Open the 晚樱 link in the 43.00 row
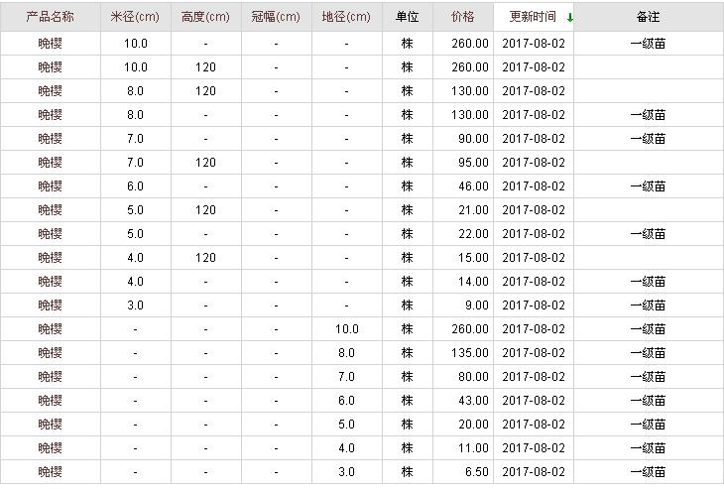 (x=50, y=401)
